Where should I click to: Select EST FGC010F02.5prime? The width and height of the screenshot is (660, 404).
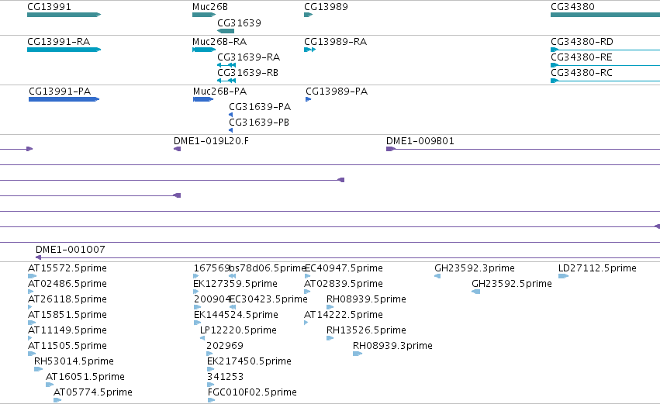click(252, 392)
